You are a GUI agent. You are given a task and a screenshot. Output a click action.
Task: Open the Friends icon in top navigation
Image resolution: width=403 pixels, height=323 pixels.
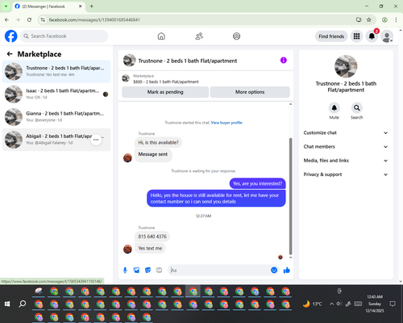coord(199,36)
